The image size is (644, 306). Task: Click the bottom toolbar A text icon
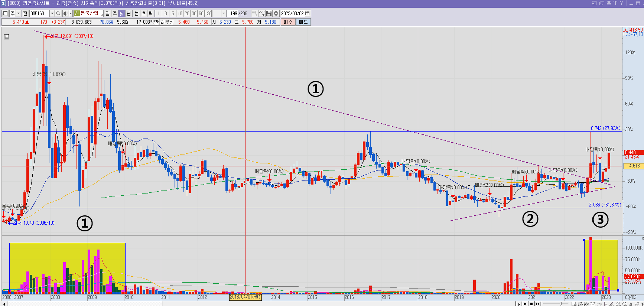pos(631,304)
